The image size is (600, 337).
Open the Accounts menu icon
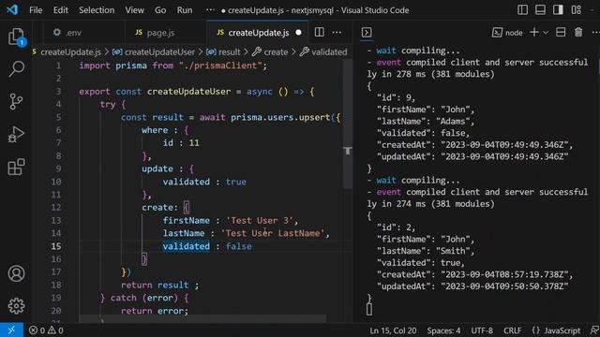click(16, 273)
